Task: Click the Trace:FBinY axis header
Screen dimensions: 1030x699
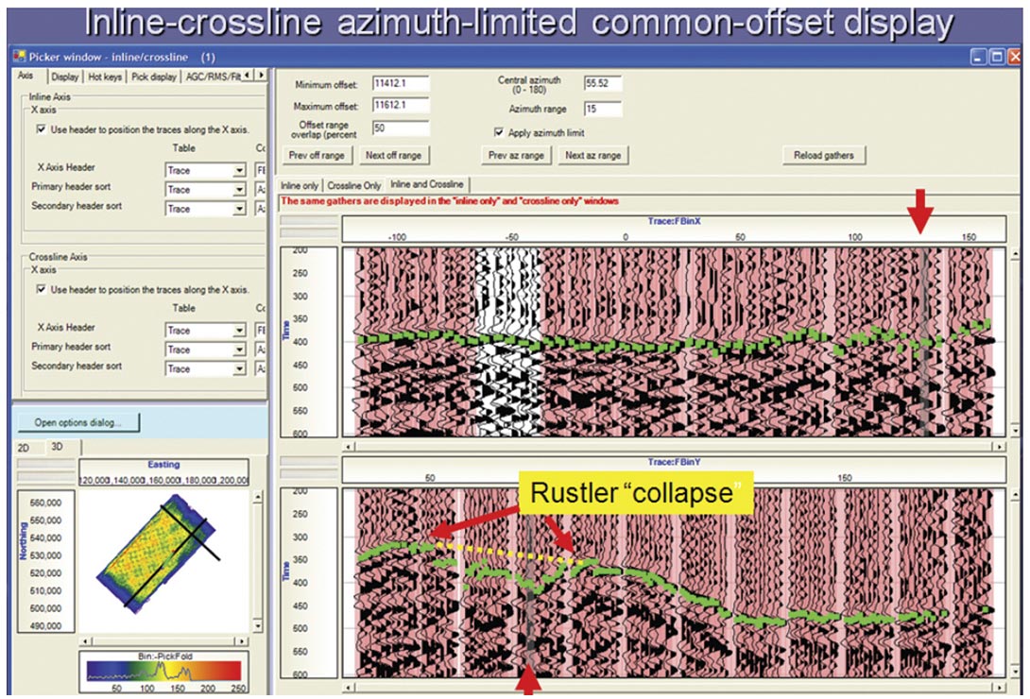Action: pos(674,462)
